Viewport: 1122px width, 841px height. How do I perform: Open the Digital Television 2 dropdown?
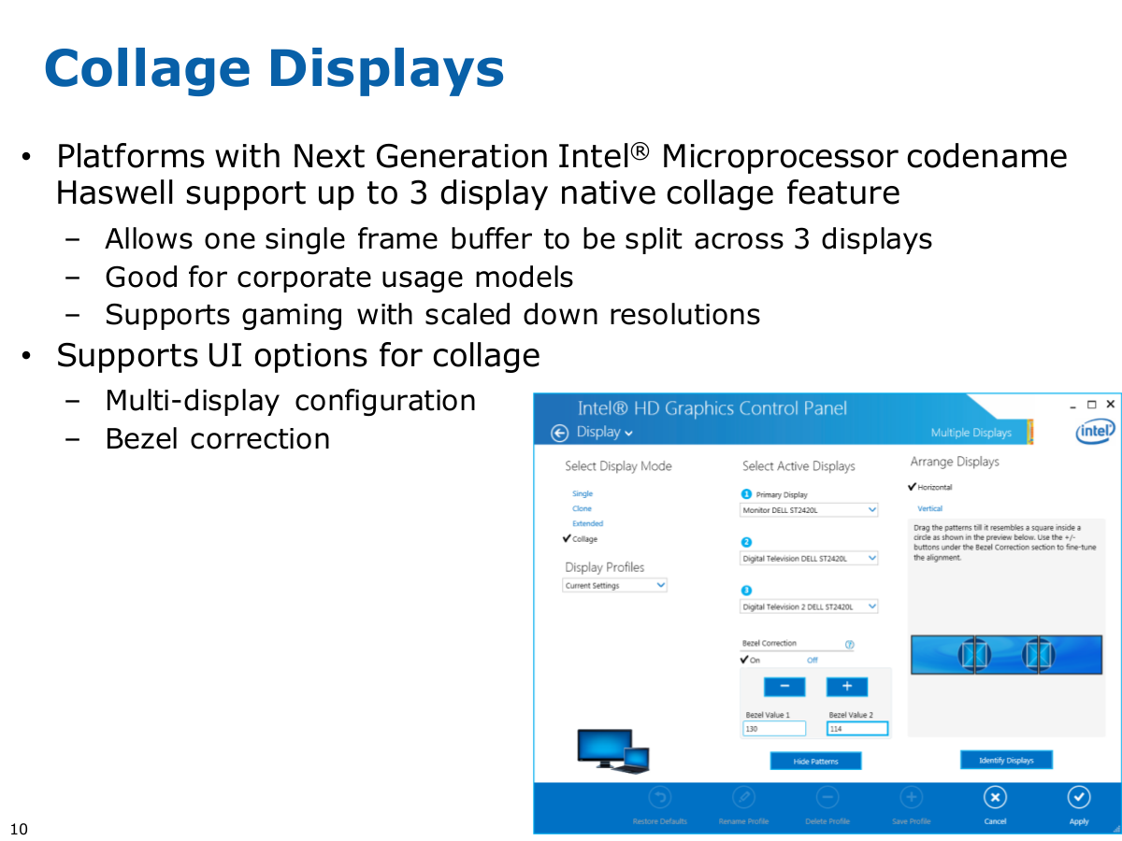pyautogui.click(x=810, y=606)
